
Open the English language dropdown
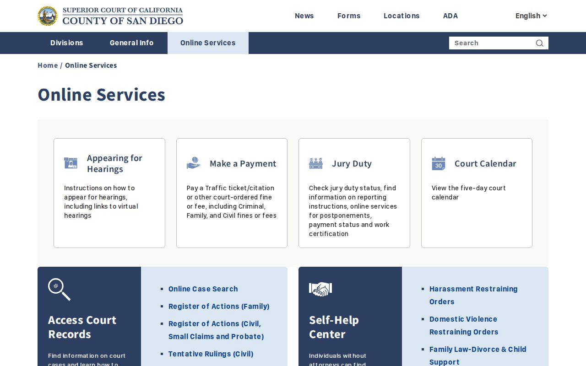click(x=531, y=16)
